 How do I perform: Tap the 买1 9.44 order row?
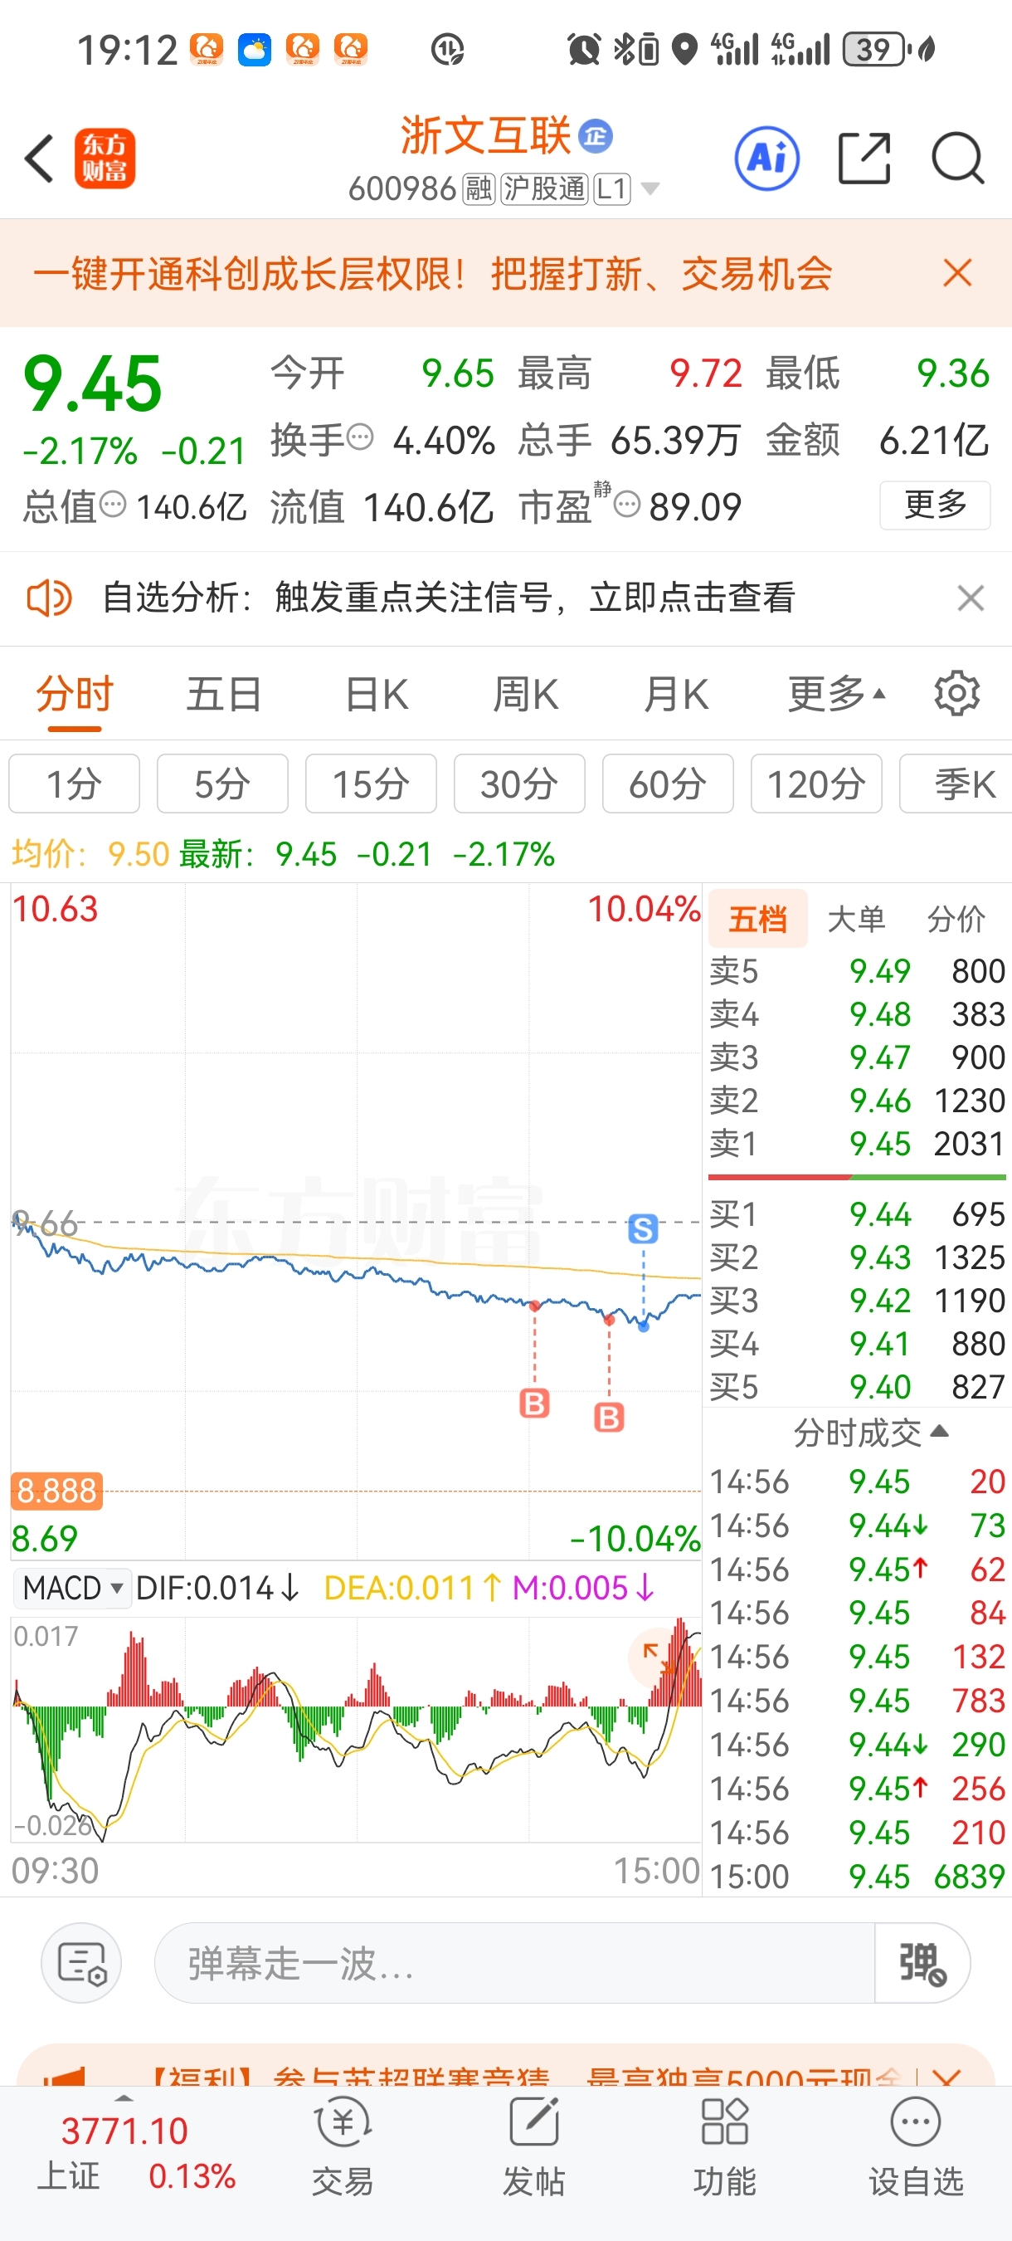(x=857, y=1214)
